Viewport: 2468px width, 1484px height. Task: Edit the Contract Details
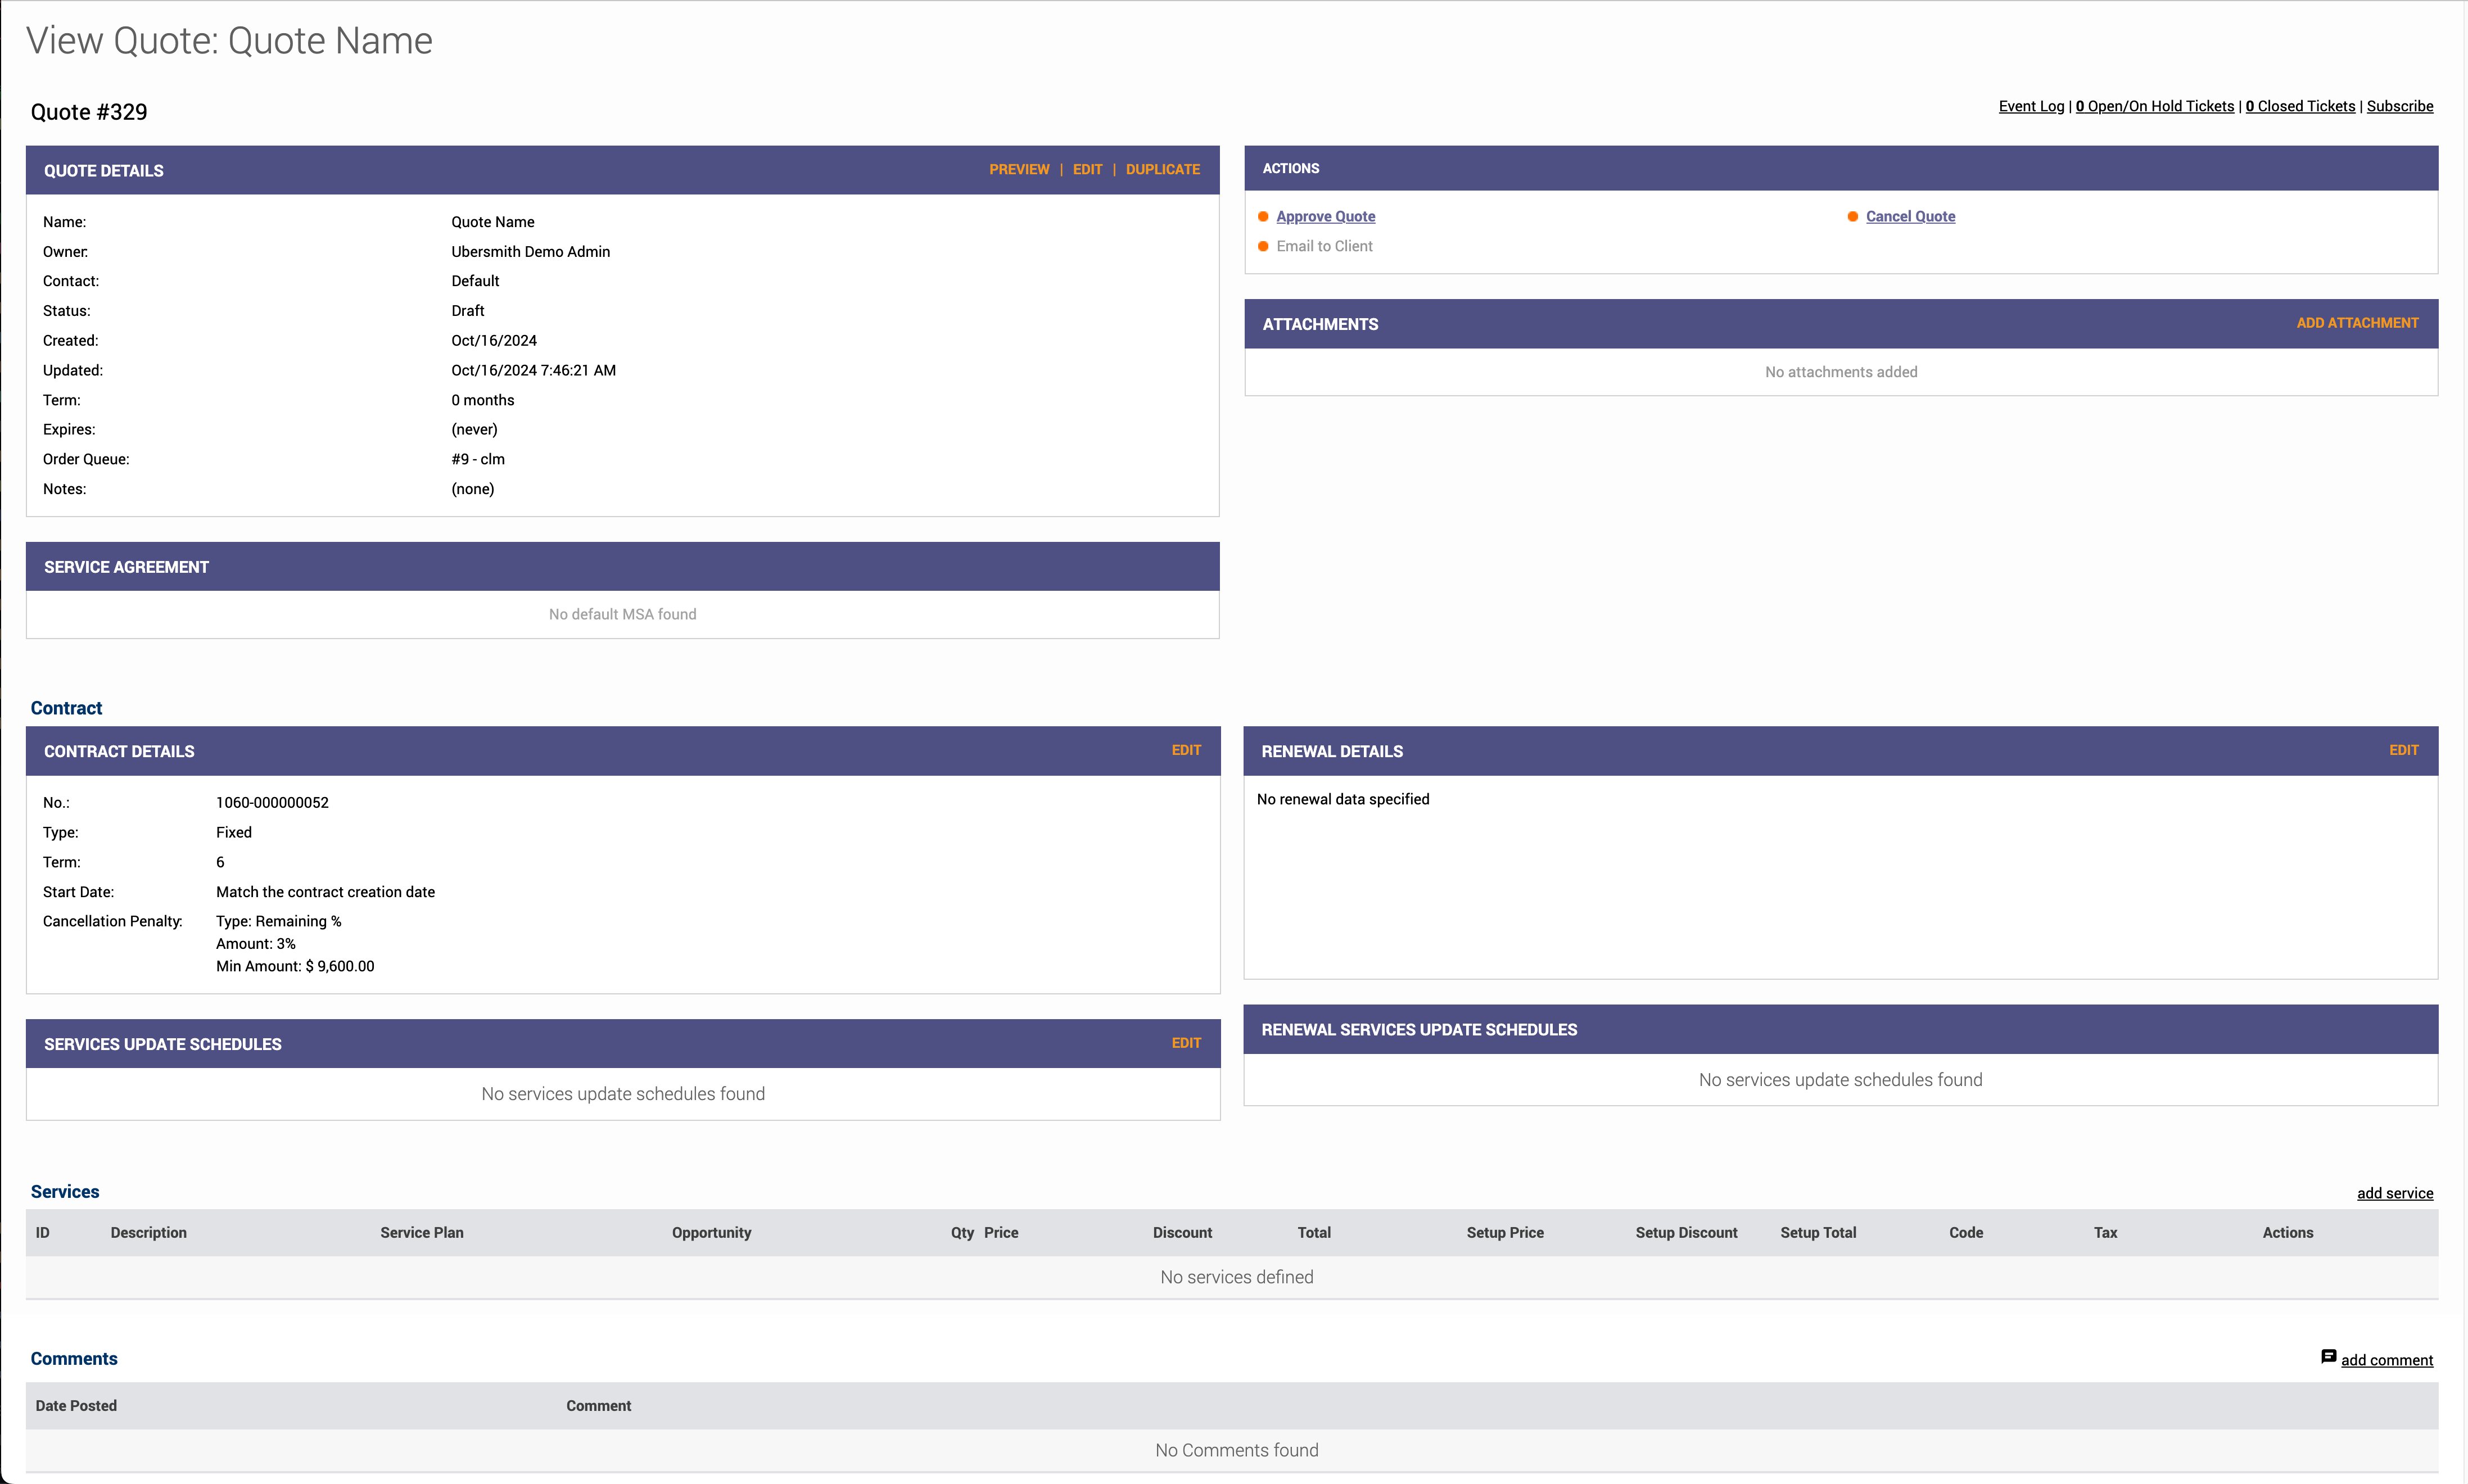point(1186,750)
